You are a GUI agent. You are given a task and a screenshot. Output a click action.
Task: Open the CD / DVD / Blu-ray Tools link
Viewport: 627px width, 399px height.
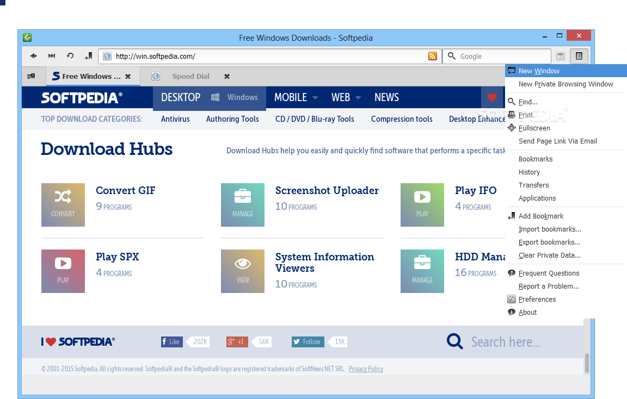[315, 119]
